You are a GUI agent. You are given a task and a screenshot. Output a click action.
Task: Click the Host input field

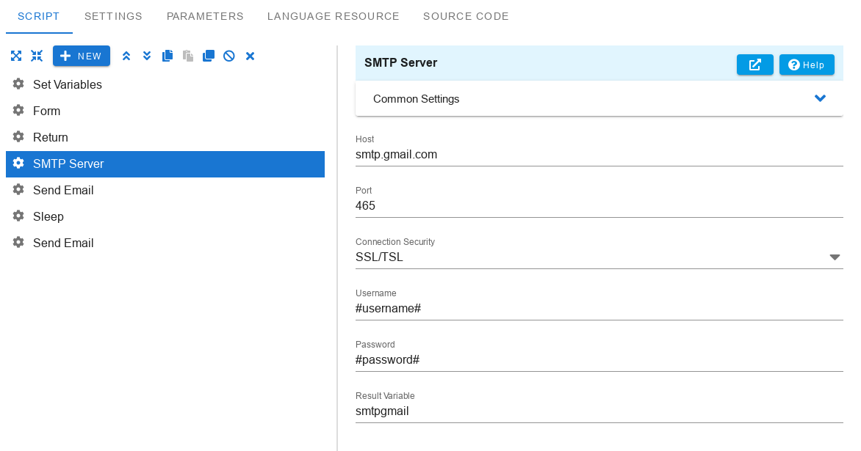click(x=599, y=155)
